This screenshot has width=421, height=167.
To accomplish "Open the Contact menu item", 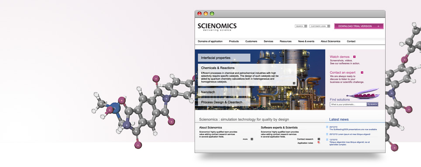I will click(x=351, y=42).
